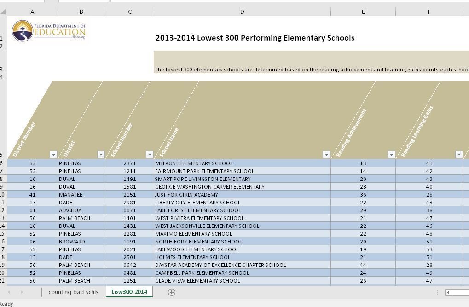Click district number 41 cell
Viewport: 469px width, 307px height.
click(32, 195)
